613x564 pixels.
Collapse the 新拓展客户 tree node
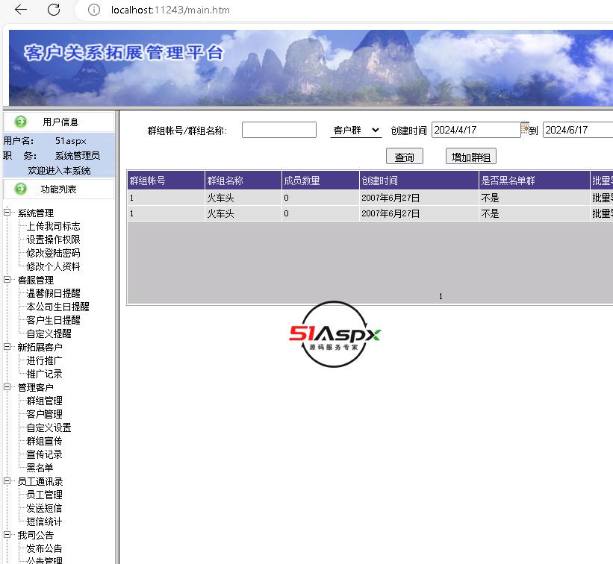(x=7, y=347)
